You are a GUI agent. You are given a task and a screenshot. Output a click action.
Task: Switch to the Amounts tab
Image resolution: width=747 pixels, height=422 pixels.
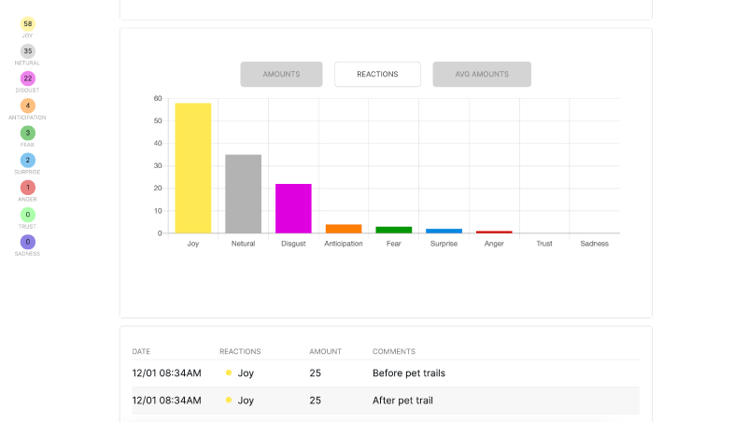coord(281,75)
